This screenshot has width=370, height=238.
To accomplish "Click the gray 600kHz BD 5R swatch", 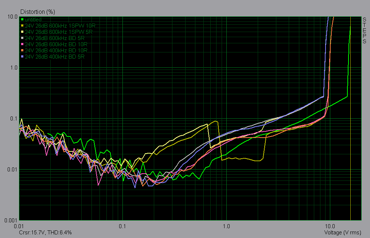I will [22, 39].
